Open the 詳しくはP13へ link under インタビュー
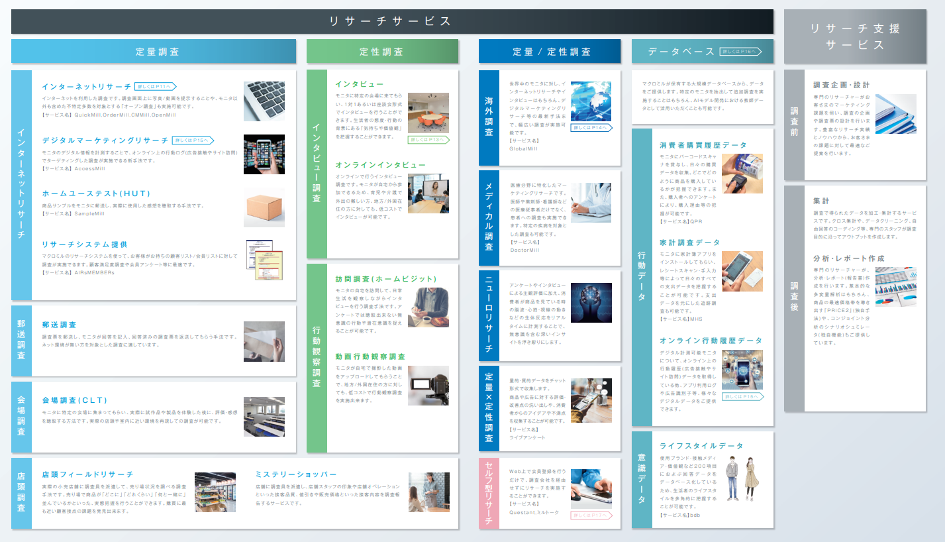The width and height of the screenshot is (945, 542). 428,140
